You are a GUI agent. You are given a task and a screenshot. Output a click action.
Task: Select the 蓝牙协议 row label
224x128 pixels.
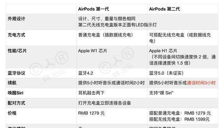pos(16,73)
